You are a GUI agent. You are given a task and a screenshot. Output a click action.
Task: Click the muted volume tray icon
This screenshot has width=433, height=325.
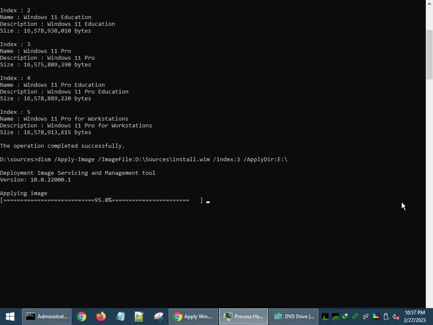pyautogui.click(x=396, y=317)
